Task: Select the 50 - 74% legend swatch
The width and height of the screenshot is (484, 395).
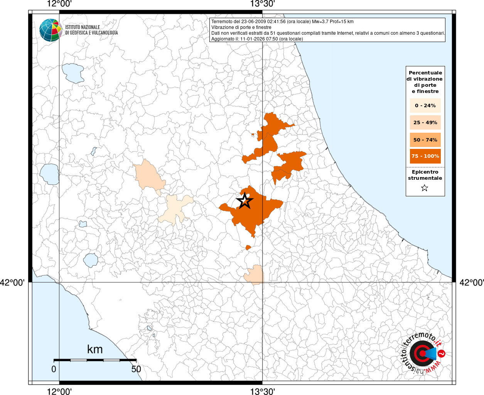Action: pyautogui.click(x=425, y=140)
